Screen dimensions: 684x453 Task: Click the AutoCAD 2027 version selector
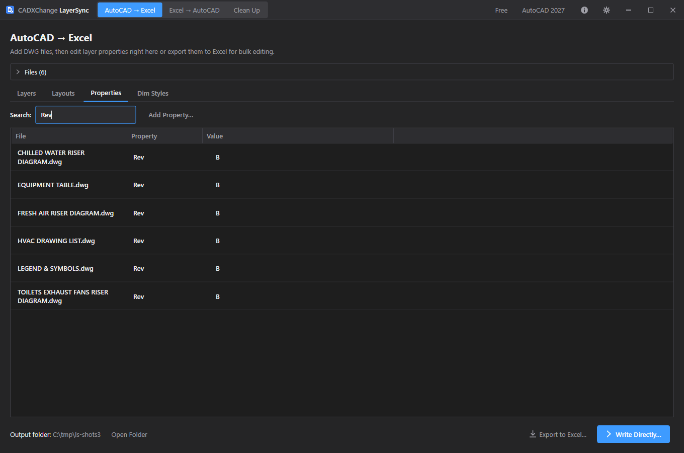point(543,10)
